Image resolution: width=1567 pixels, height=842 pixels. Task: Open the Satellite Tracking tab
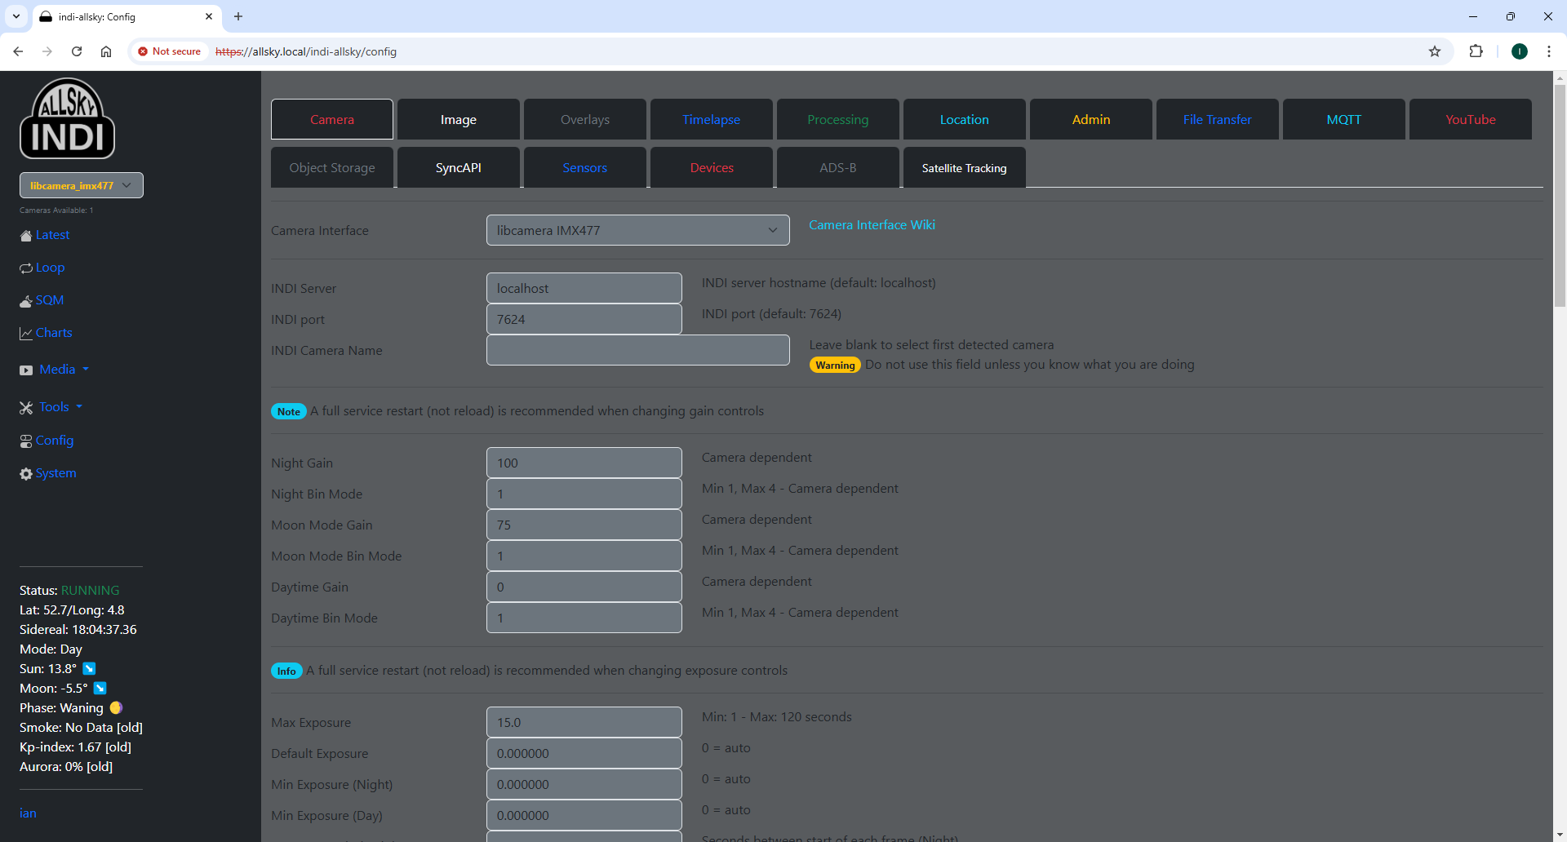pyautogui.click(x=964, y=168)
